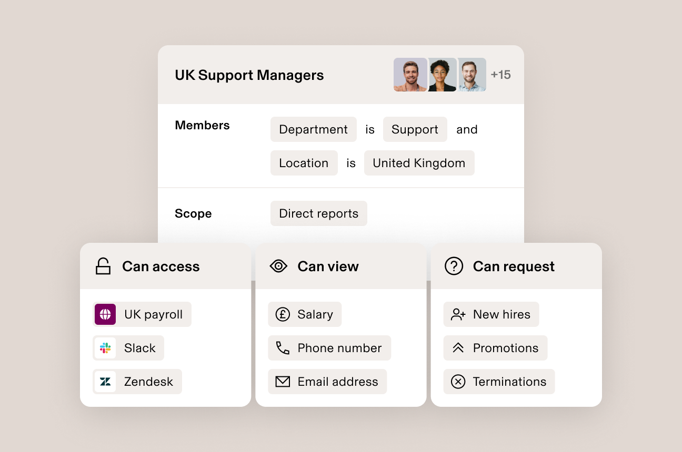Click the padlock icon beside Can access
Viewport: 682px width, 452px height.
pyautogui.click(x=103, y=266)
